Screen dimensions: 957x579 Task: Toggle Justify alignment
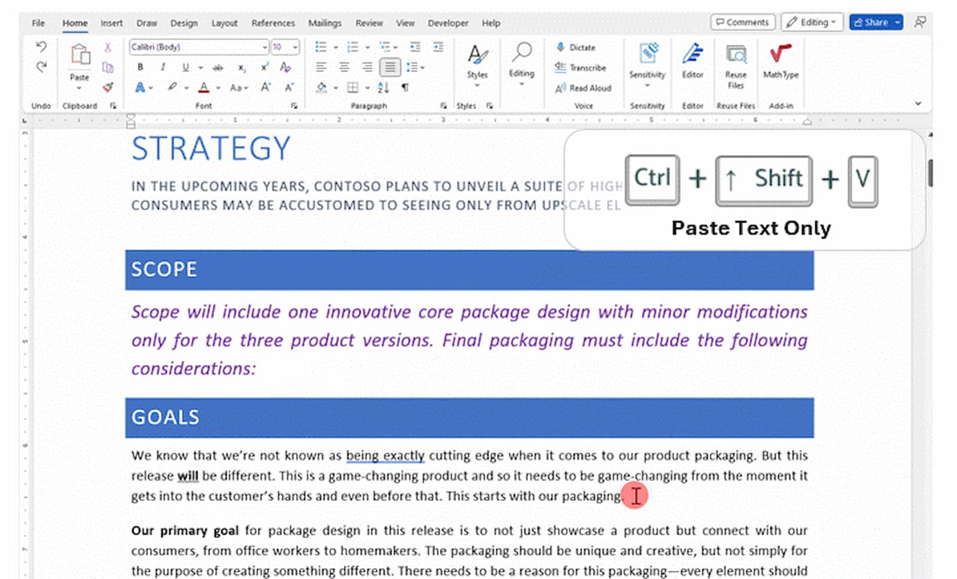(x=389, y=68)
